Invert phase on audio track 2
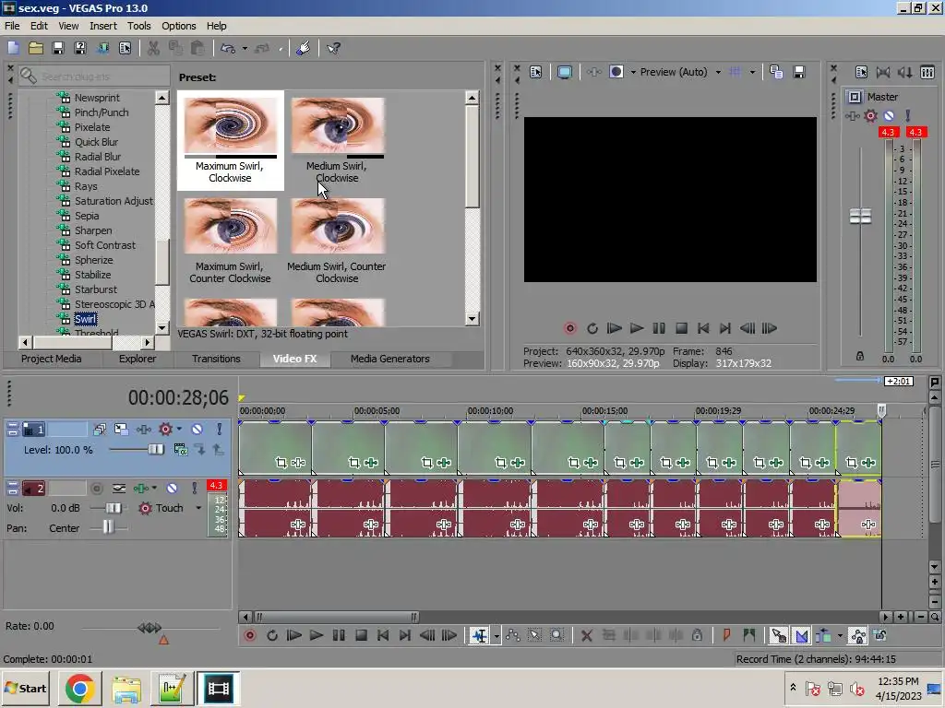945x708 pixels. [x=119, y=488]
